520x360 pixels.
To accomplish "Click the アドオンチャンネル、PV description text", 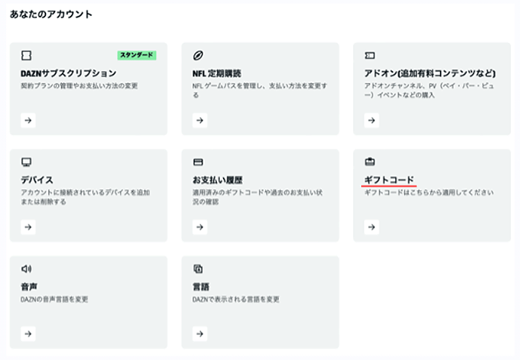I will [429, 90].
